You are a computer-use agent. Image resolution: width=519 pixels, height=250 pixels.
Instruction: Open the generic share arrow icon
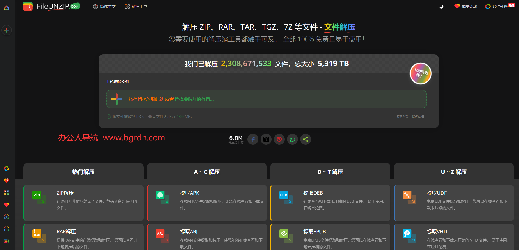pos(306,139)
